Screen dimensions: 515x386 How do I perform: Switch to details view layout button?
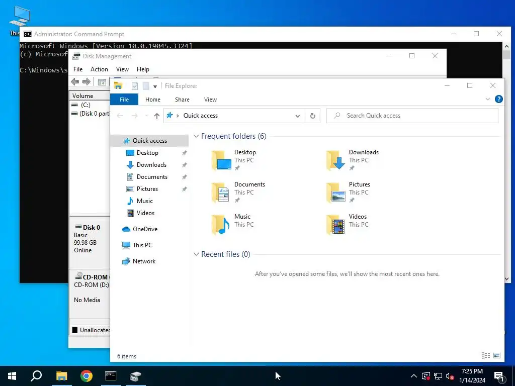click(x=486, y=355)
